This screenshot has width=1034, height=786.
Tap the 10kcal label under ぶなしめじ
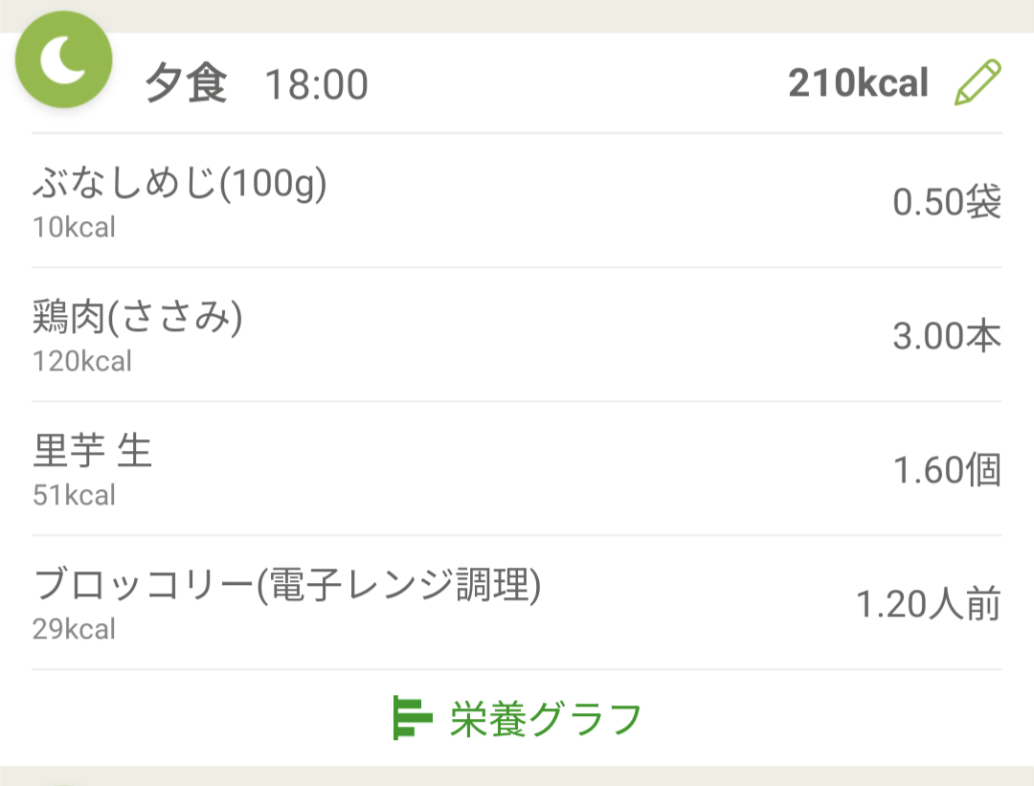tap(74, 228)
